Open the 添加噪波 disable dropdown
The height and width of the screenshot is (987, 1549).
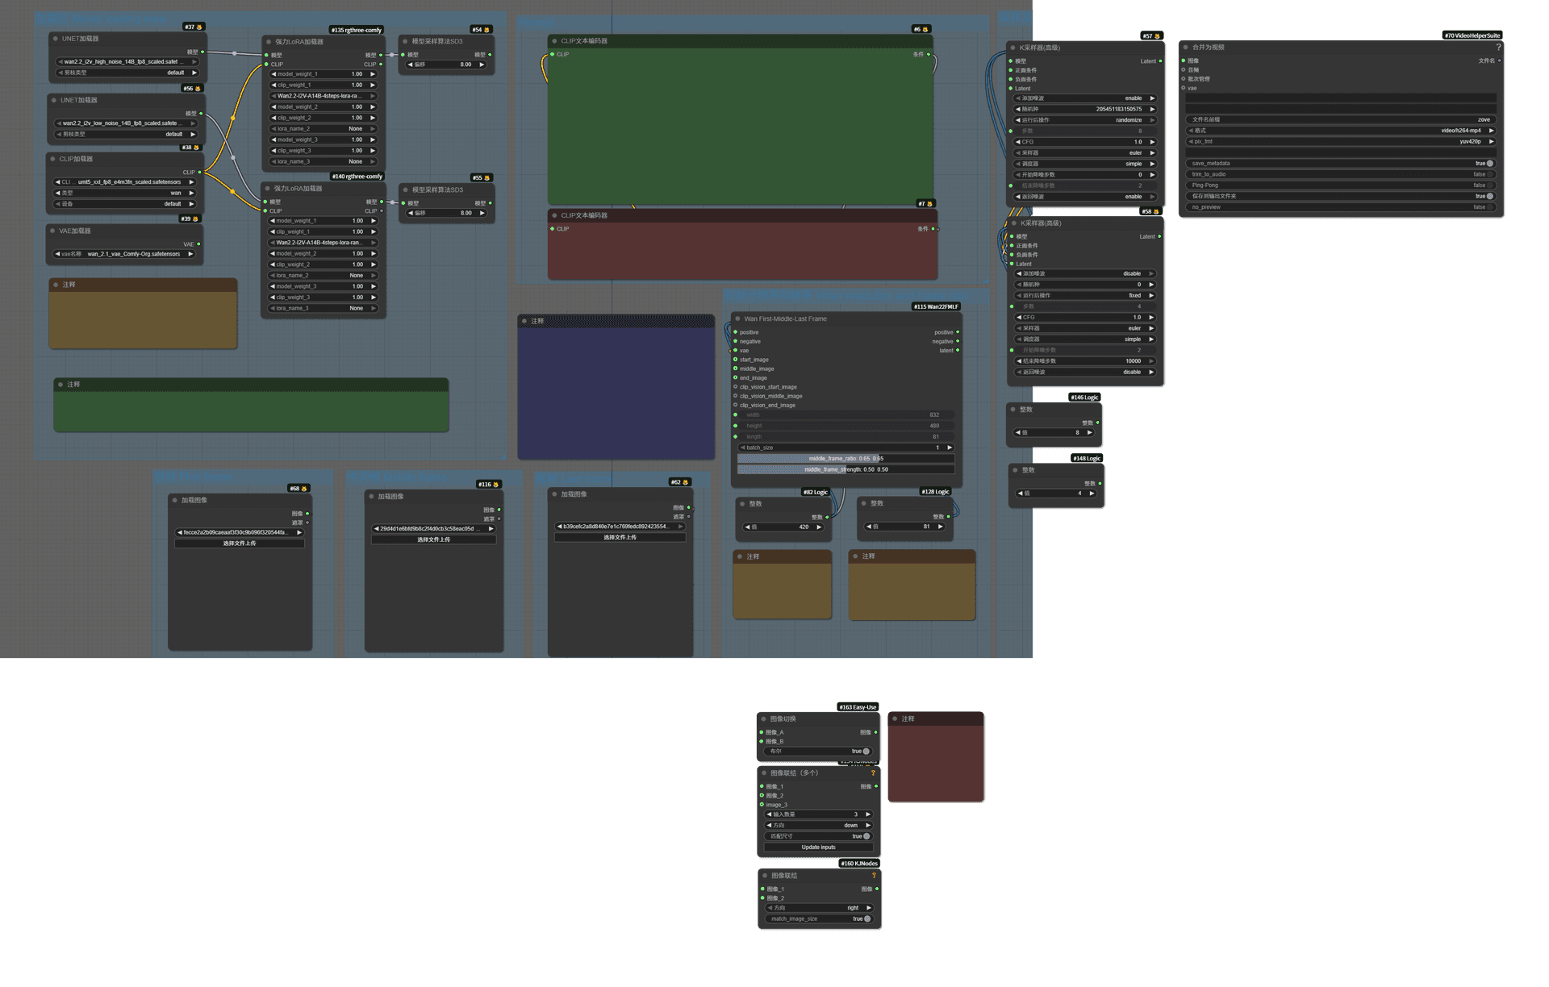pos(1085,274)
